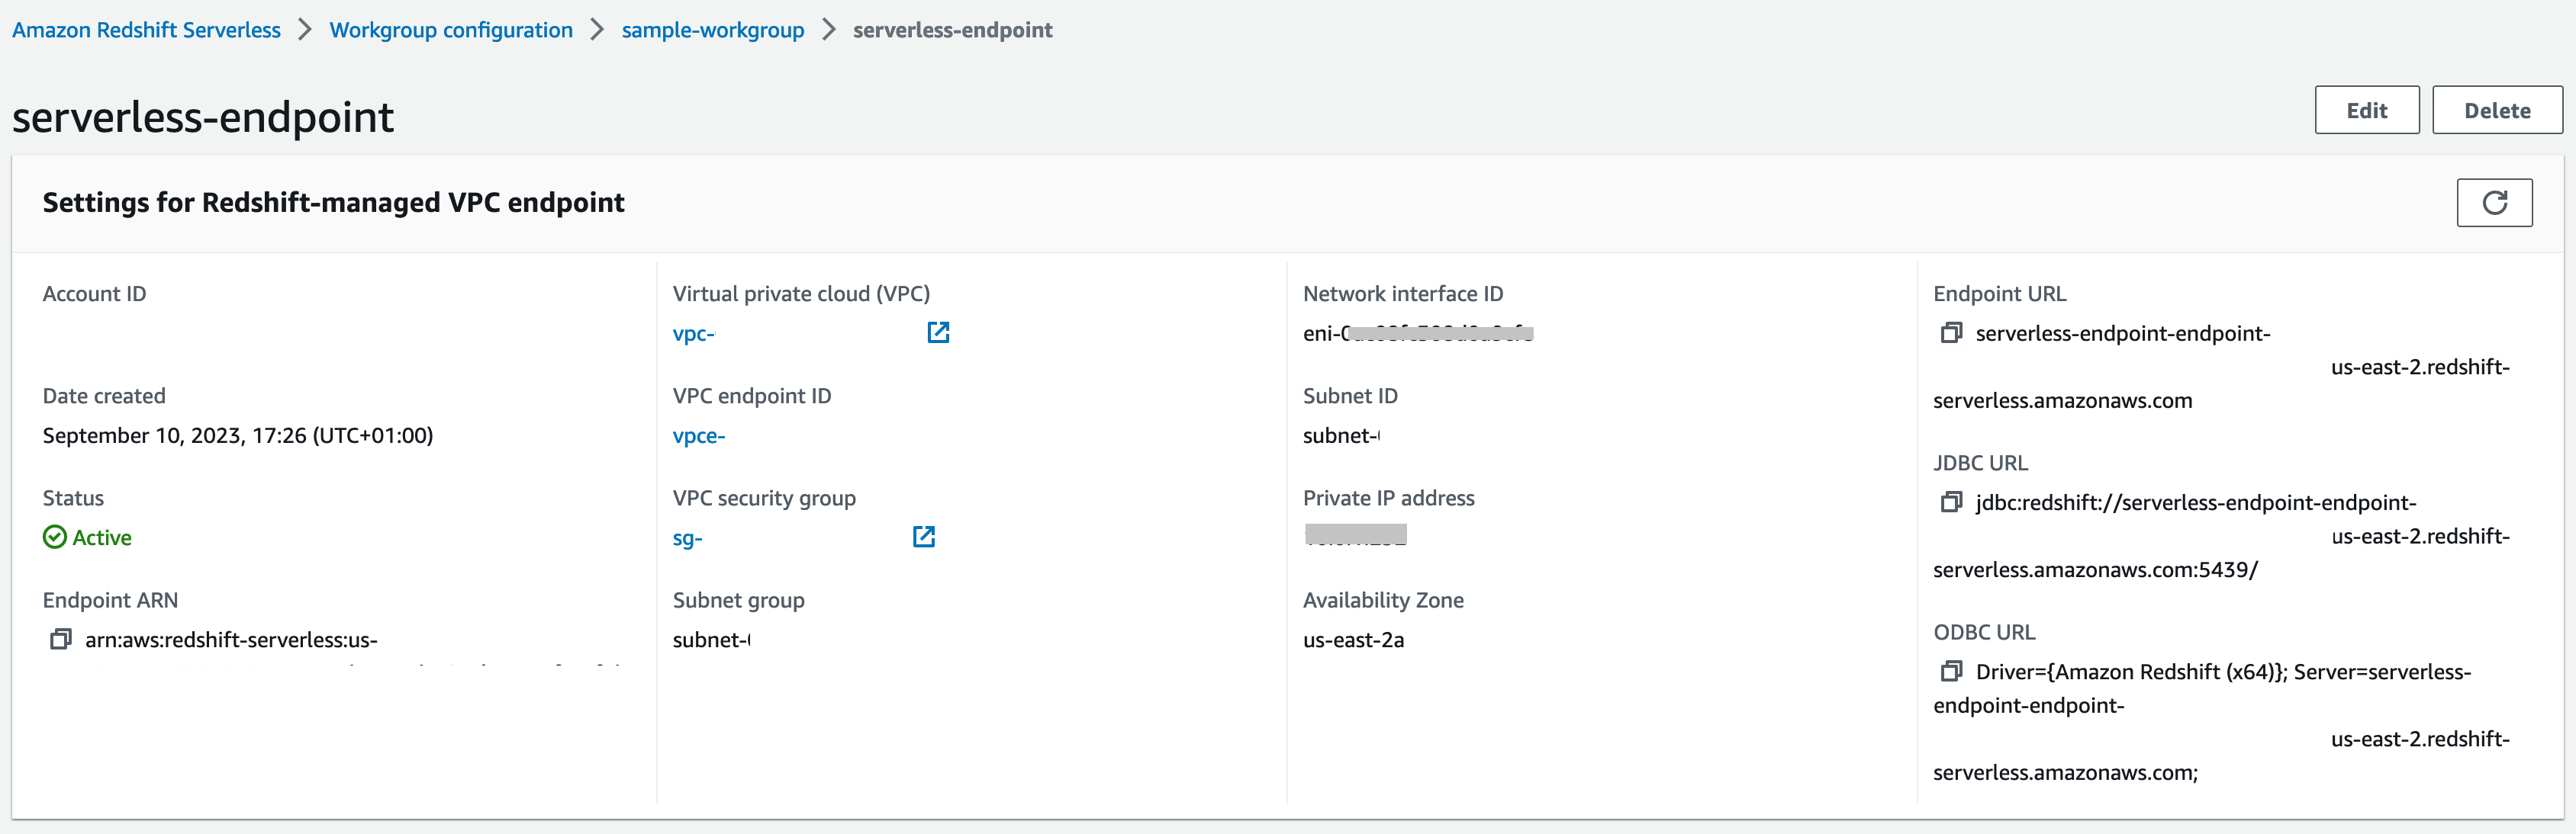2576x834 pixels.
Task: Go to Amazon Redshift Serverless breadcrumb
Action: pyautogui.click(x=146, y=30)
